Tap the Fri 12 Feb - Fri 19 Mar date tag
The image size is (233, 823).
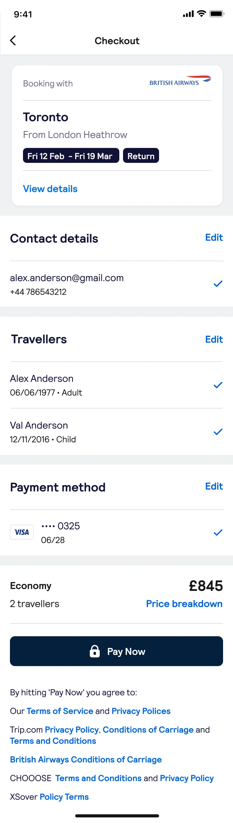[x=71, y=156]
